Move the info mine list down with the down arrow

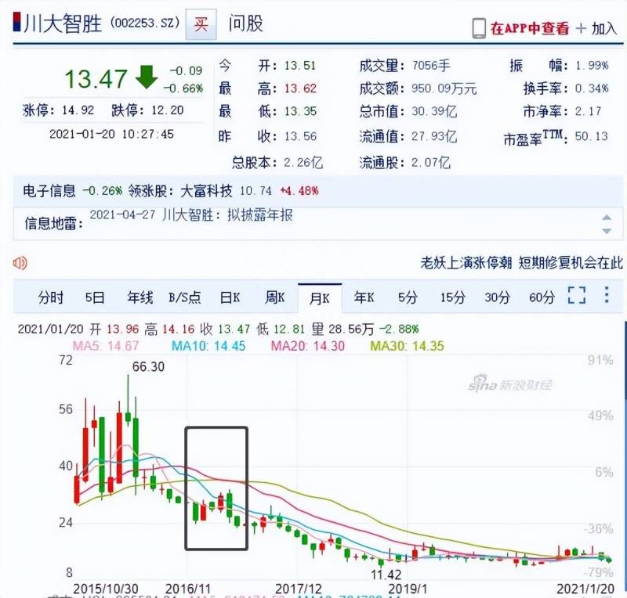click(x=607, y=231)
